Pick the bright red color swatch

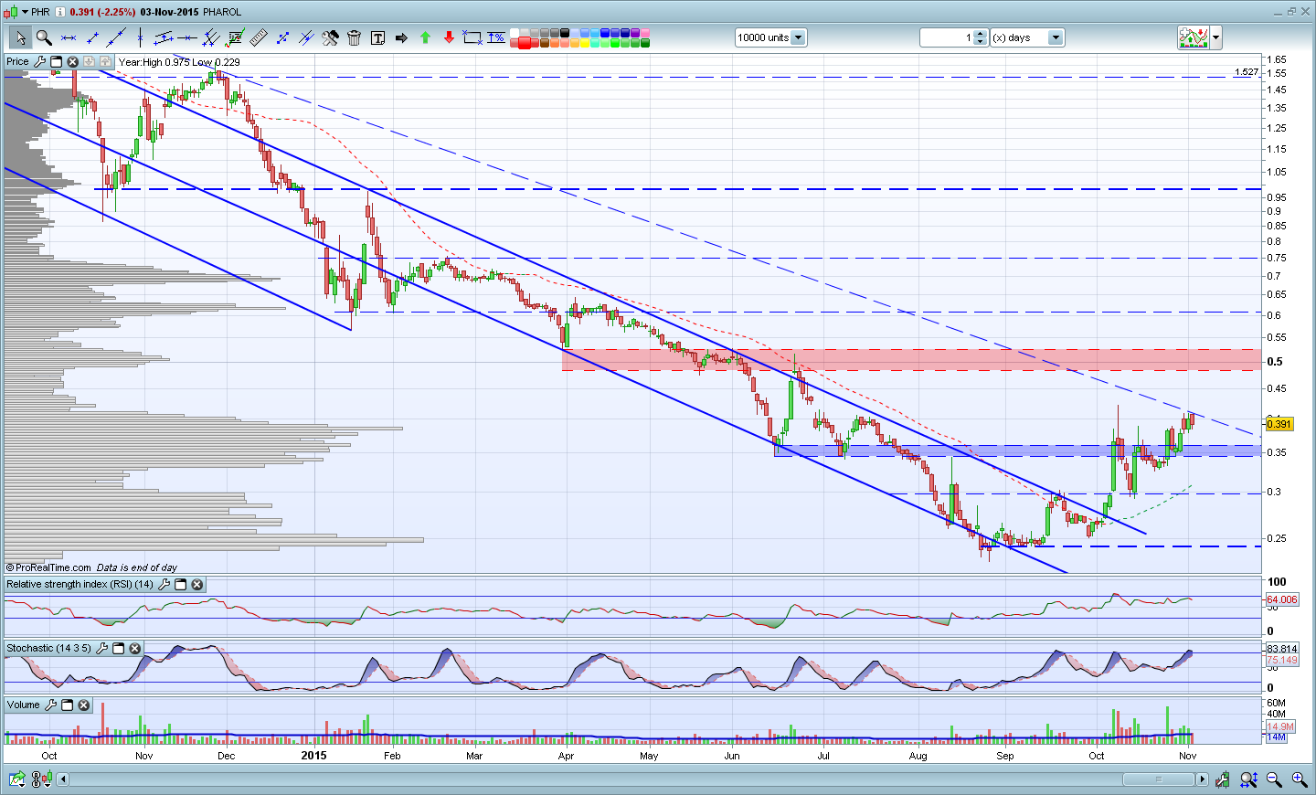tap(525, 43)
